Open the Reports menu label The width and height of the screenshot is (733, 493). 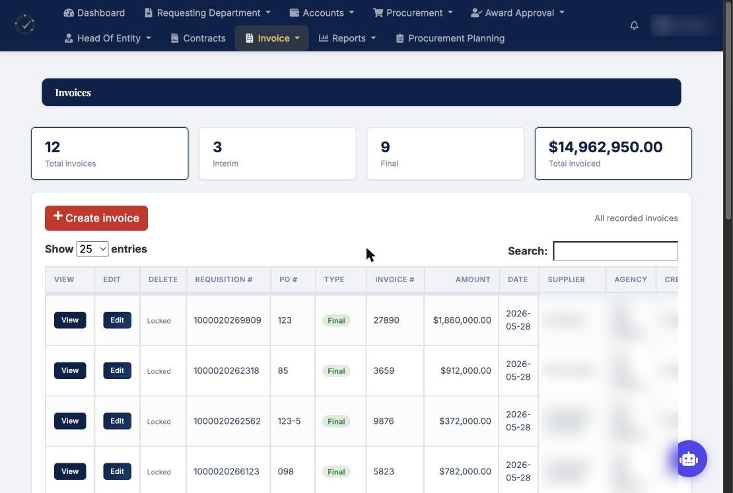pyautogui.click(x=349, y=38)
